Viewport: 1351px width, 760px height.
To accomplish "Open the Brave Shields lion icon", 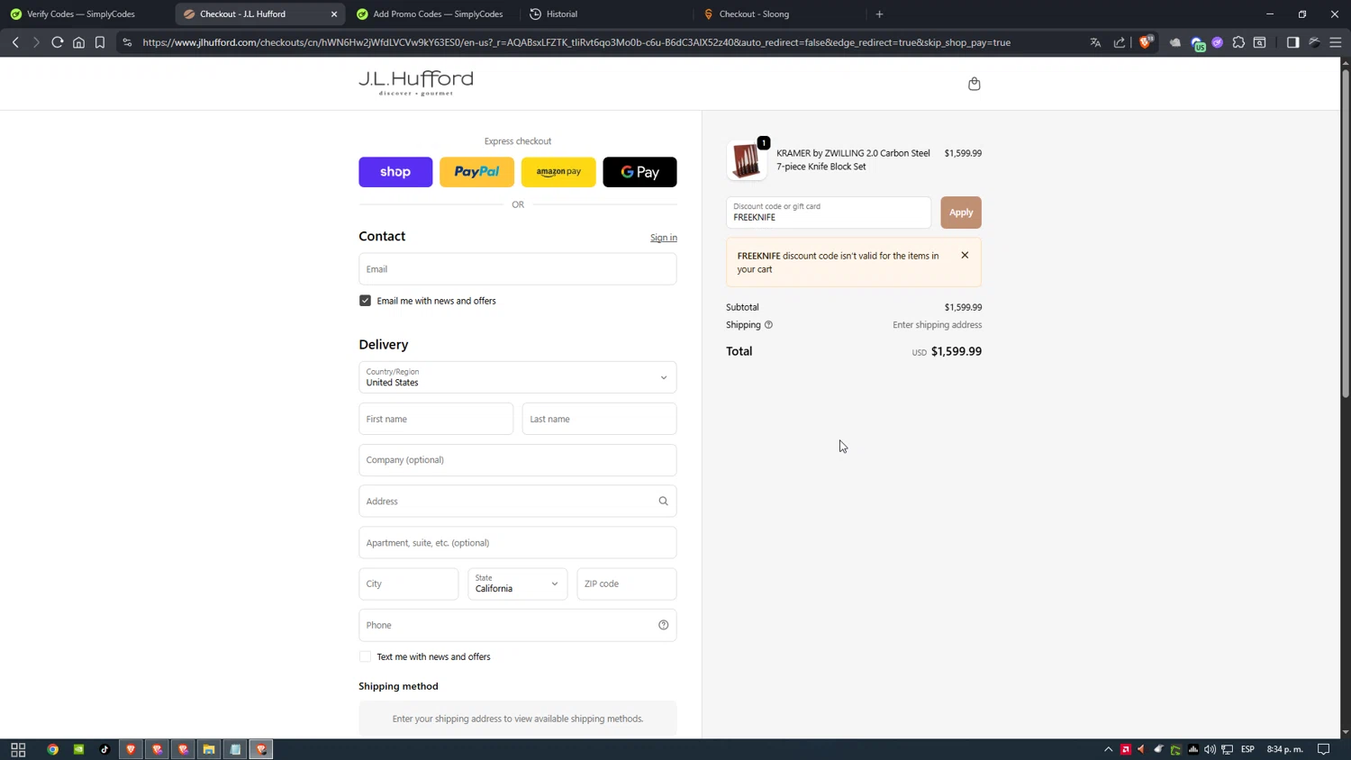I will [1146, 41].
